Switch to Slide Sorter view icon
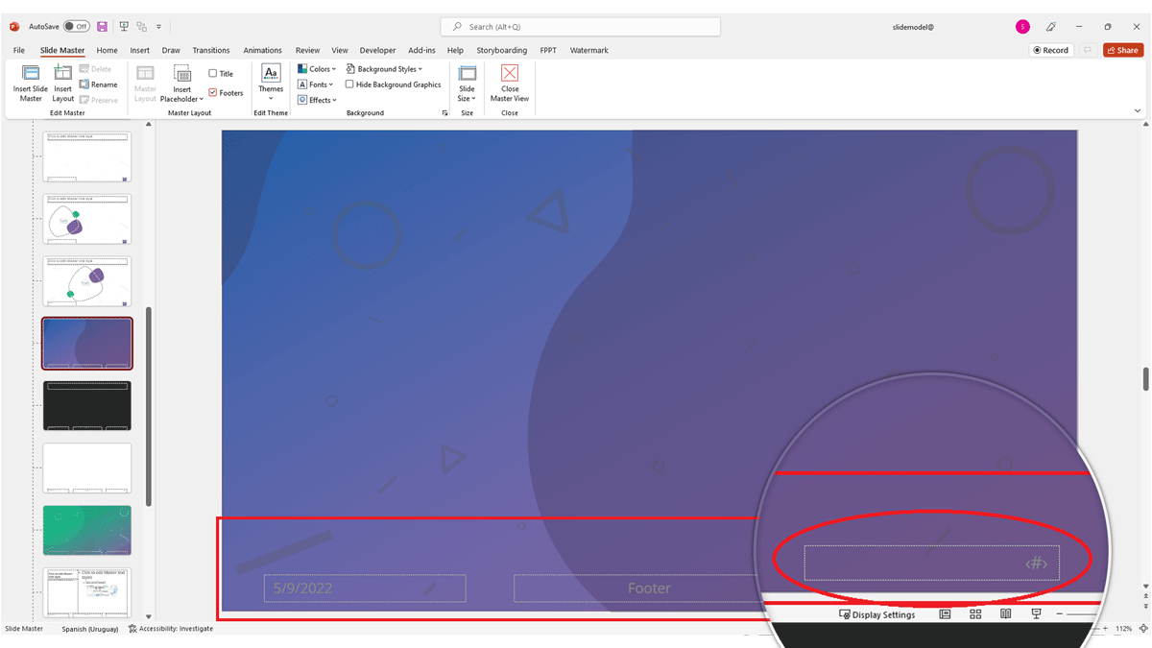 (x=975, y=613)
